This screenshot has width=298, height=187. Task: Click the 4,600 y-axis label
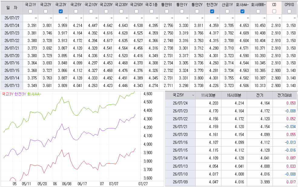148,94
